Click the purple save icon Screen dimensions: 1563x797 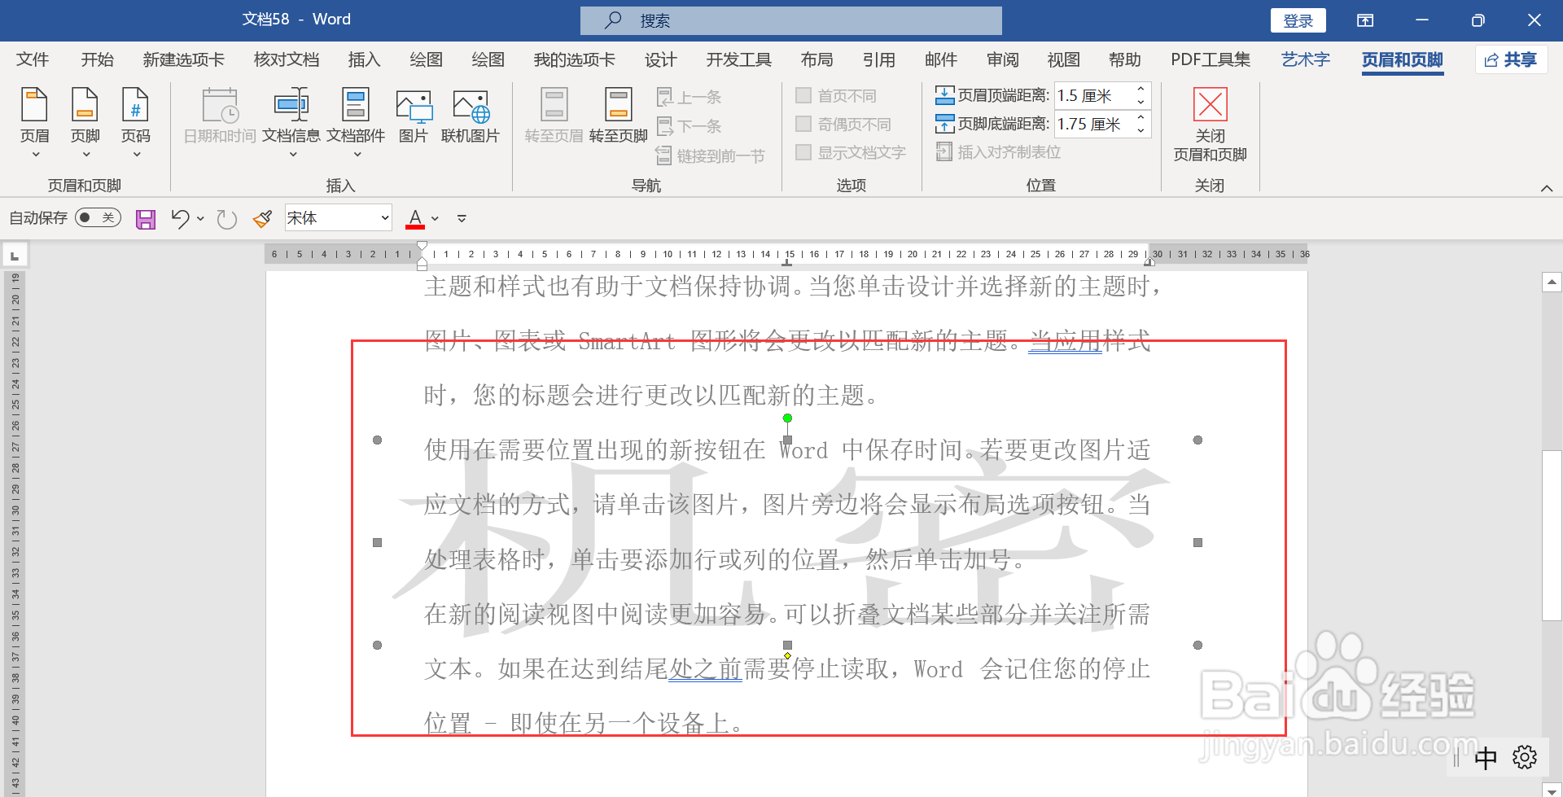(146, 219)
